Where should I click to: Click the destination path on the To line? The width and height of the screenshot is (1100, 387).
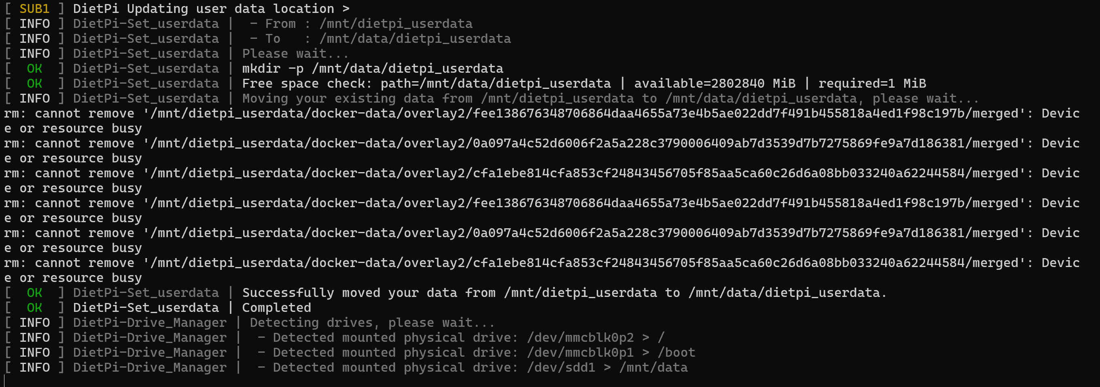[415, 38]
